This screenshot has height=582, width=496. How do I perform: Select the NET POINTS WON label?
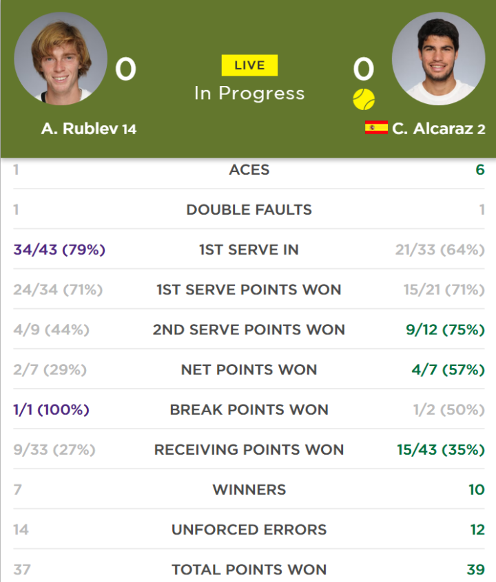pos(249,369)
